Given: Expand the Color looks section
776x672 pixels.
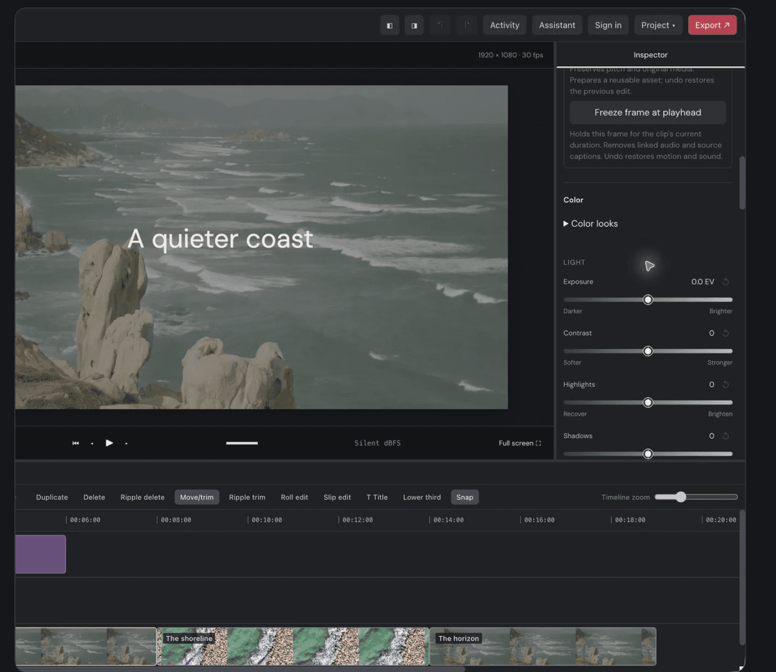Looking at the screenshot, I should [x=590, y=223].
